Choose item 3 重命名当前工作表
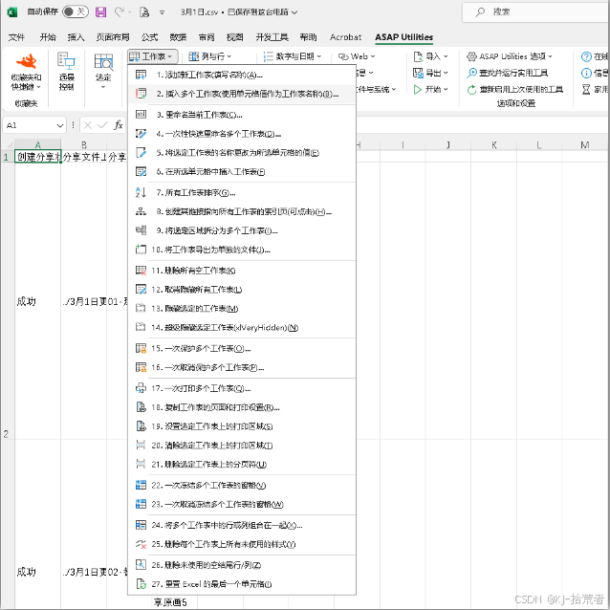This screenshot has width=610, height=610. (242, 115)
